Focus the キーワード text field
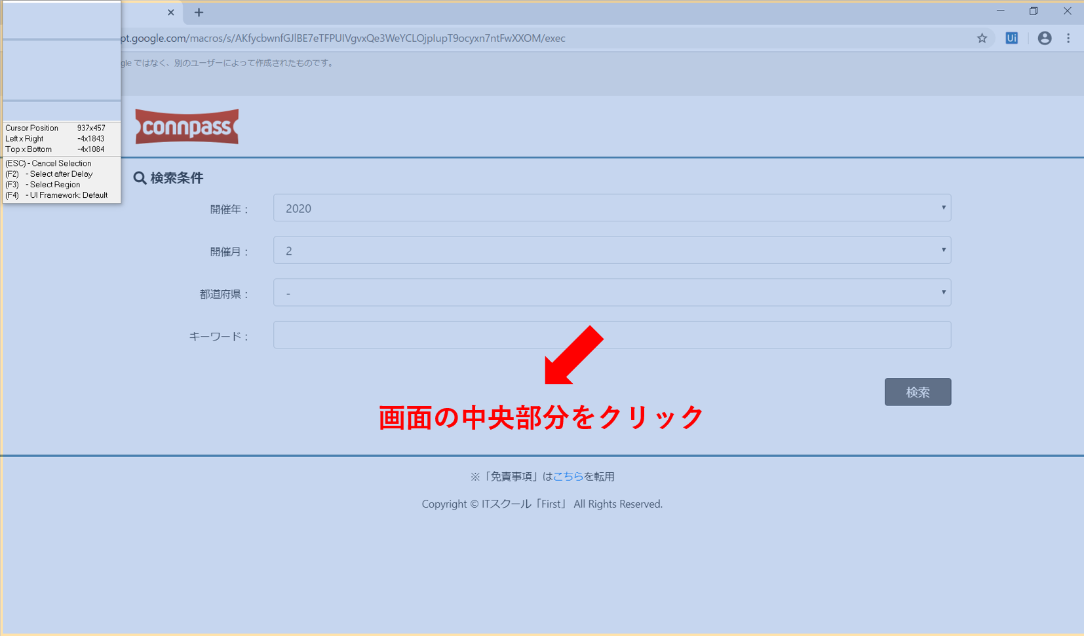1084x636 pixels. 611,335
